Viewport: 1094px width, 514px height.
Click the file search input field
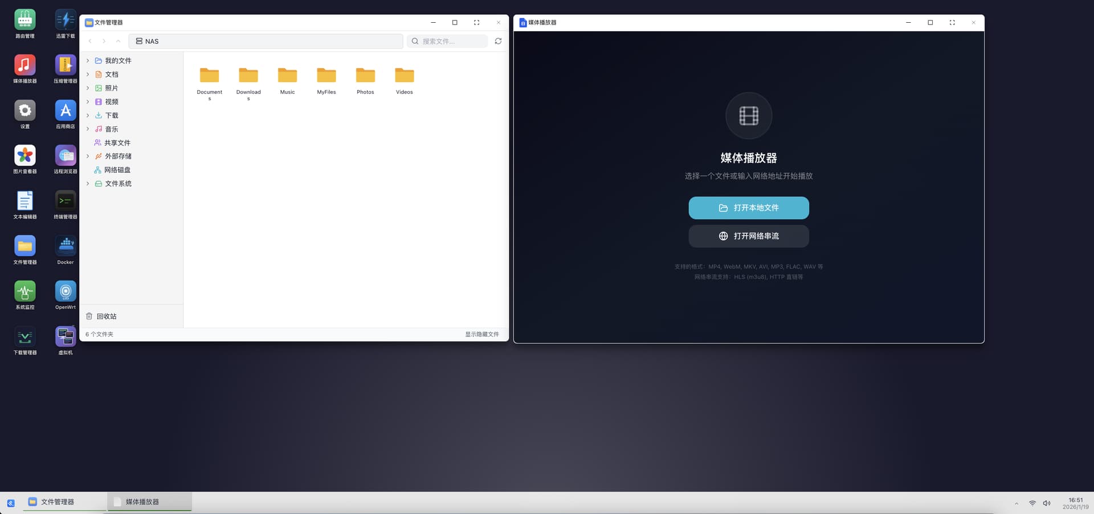tap(452, 41)
